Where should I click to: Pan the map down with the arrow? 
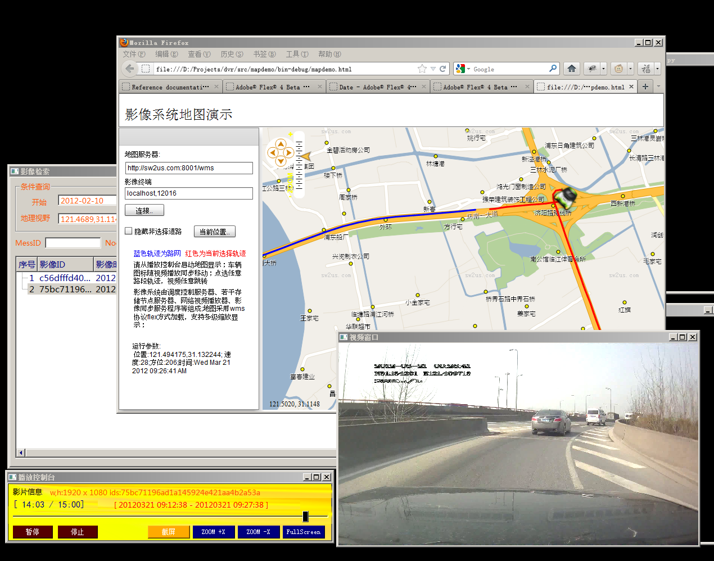281,161
